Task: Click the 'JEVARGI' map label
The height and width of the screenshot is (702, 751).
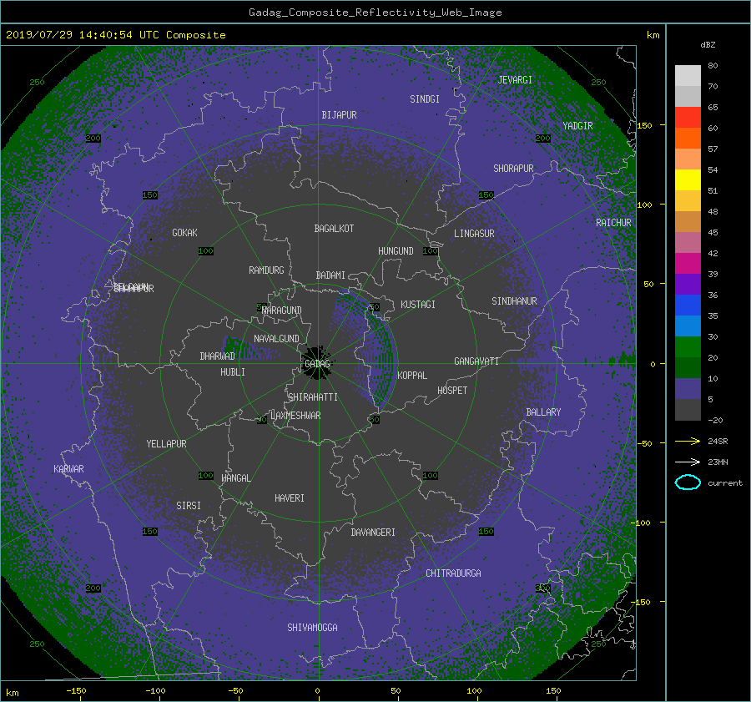Action: [515, 80]
